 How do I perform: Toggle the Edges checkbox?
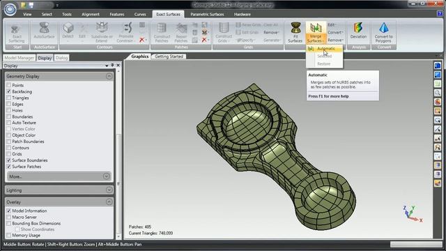tap(9, 104)
